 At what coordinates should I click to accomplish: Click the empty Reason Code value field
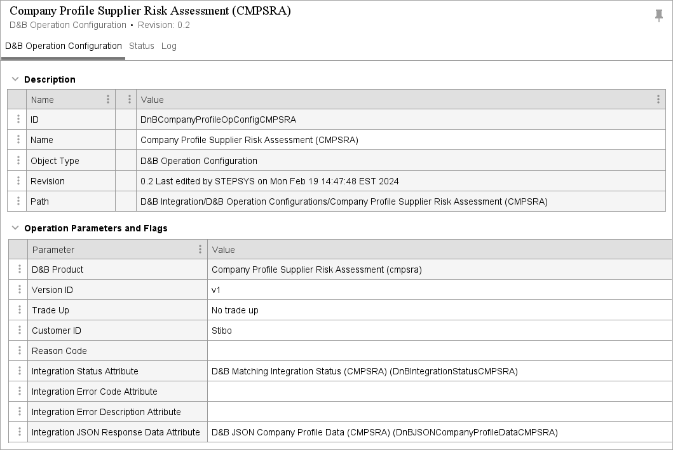click(x=438, y=351)
